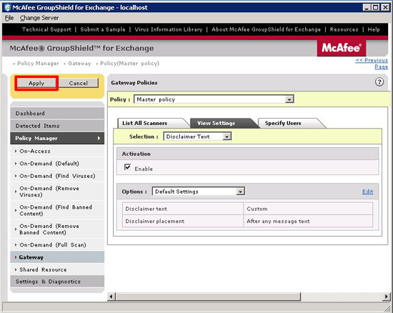
Task: Maximize the GroupShield window
Action: pos(375,8)
